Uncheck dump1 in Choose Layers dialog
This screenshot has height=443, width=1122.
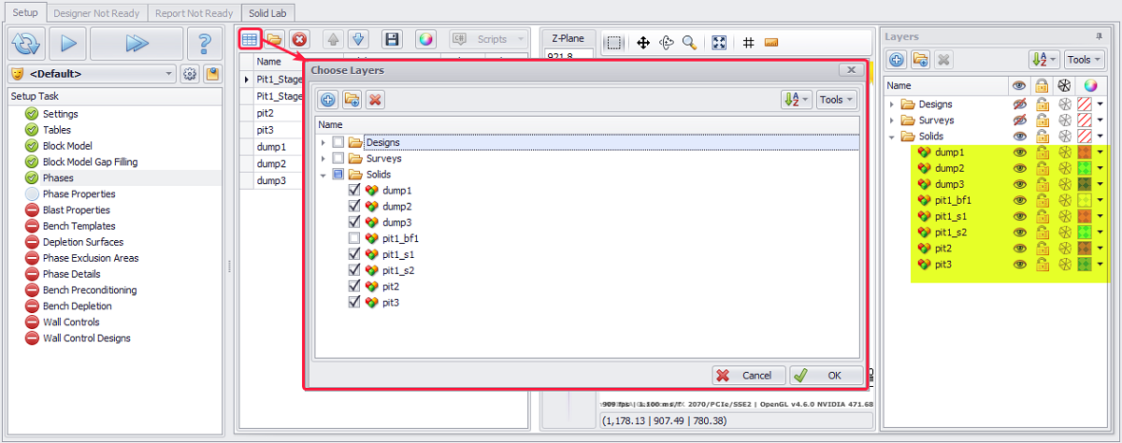[x=354, y=190]
